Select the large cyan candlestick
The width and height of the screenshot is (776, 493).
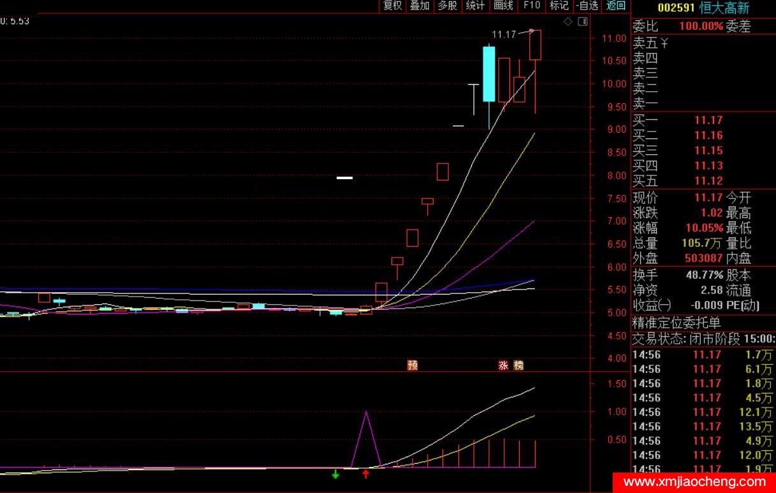[x=489, y=74]
